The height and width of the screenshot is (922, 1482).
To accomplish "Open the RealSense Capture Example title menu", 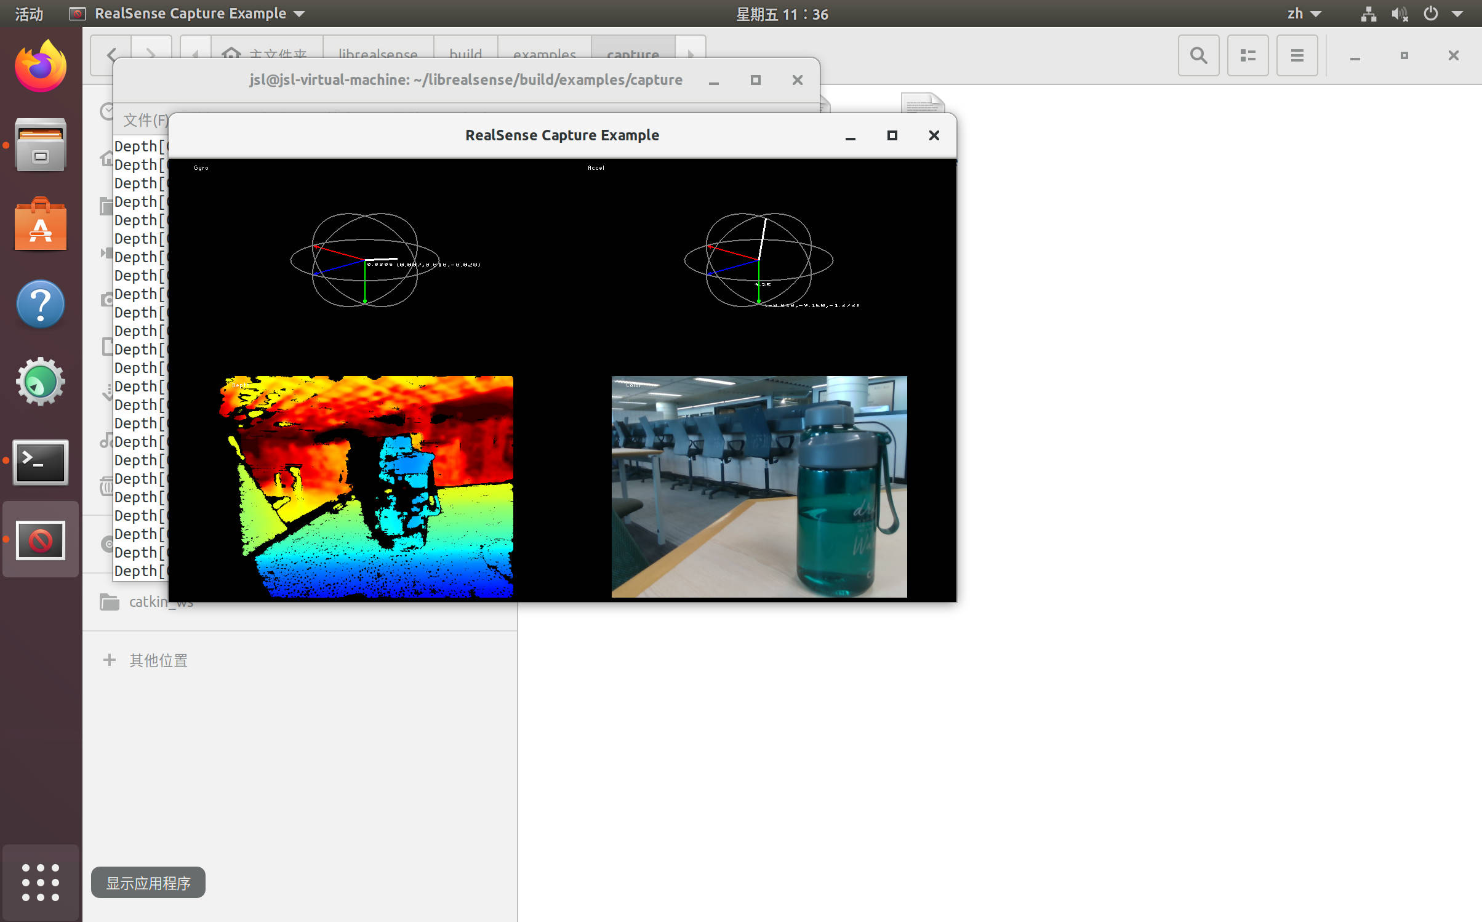I will [x=191, y=13].
